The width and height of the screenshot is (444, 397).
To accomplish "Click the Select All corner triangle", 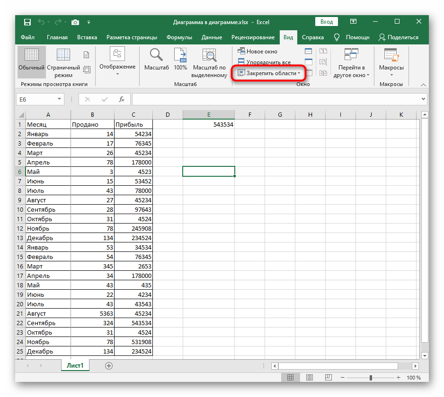I will 21,115.
